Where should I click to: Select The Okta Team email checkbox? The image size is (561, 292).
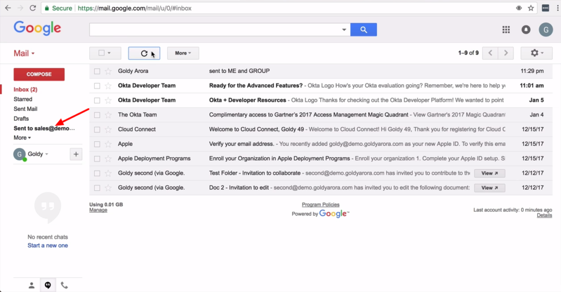(97, 115)
